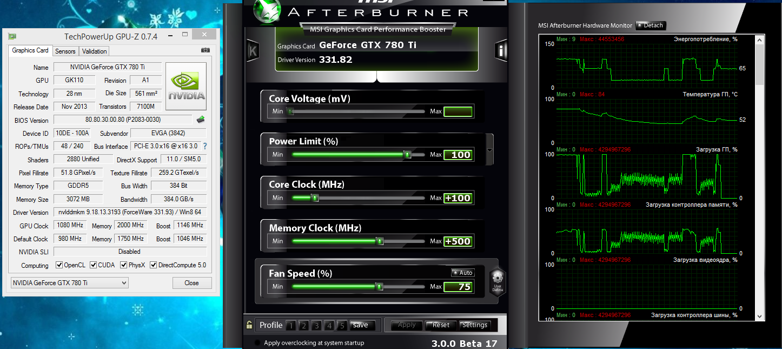Click the Core Clock value box showing +100

click(x=458, y=198)
